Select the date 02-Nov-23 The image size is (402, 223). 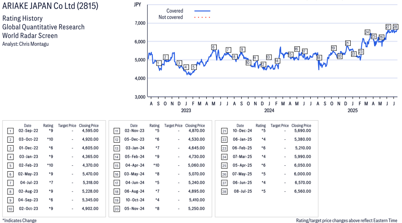(x=135, y=131)
